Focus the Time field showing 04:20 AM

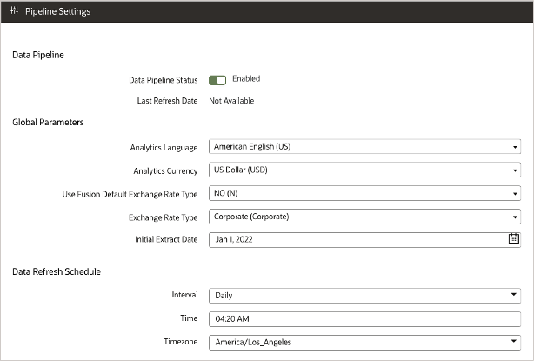tap(364, 318)
